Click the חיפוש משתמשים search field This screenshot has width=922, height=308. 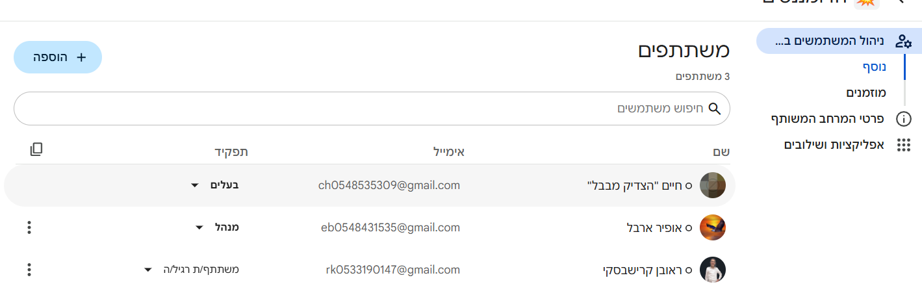click(364, 108)
